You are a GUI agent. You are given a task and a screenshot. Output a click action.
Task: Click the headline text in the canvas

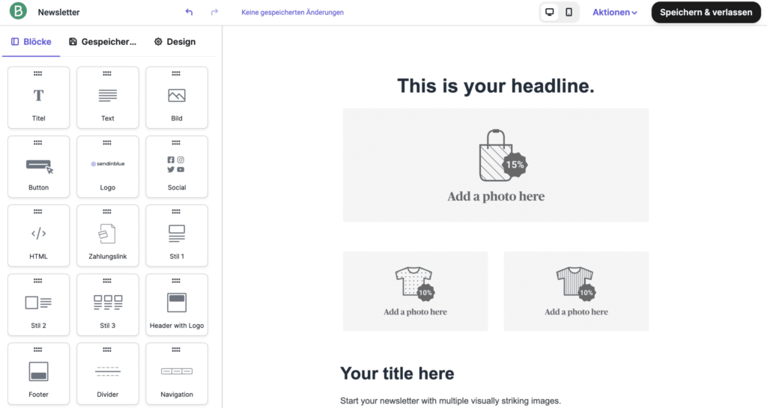click(495, 86)
